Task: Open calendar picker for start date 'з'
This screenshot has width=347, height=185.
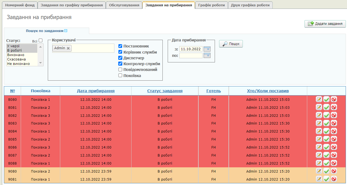Action: [207, 49]
